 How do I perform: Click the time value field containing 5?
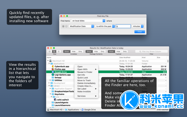tap(123, 26)
